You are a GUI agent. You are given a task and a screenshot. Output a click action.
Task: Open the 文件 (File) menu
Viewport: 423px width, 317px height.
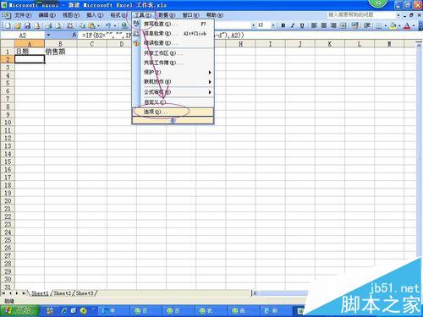tap(23, 15)
